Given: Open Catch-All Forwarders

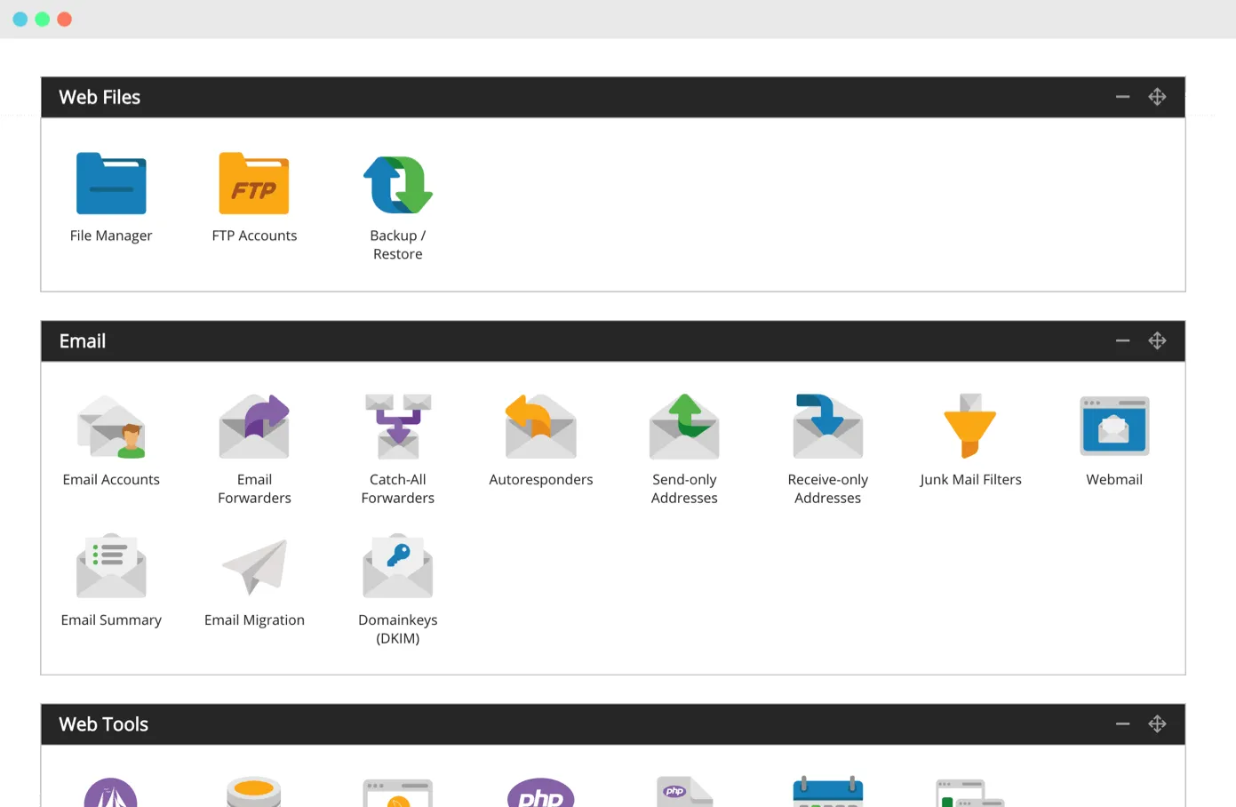Looking at the screenshot, I should click(397, 427).
